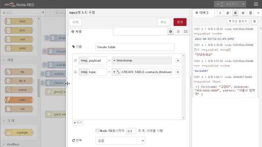Viewport: 262px width, 147px height.
Task: Click the debug value 0x12d687
Action: point(201,71)
